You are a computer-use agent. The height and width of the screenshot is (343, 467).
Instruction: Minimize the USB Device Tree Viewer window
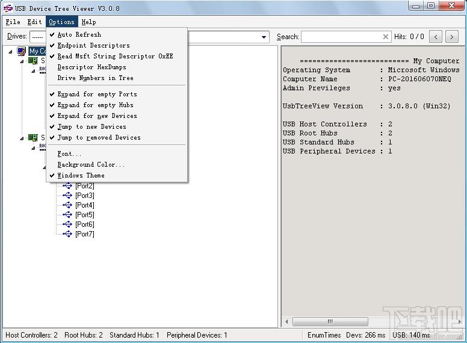coord(416,6)
